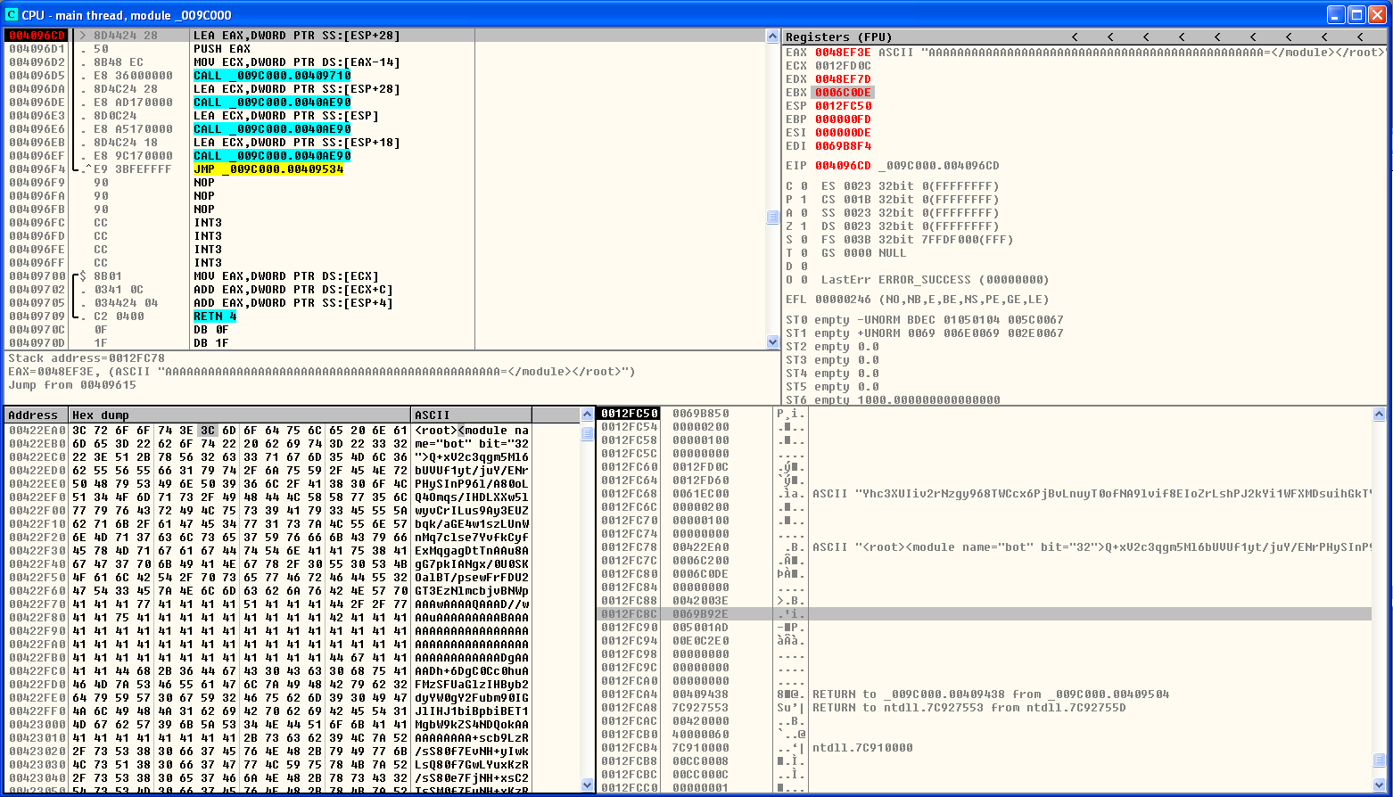Click hex dump pane scroll-up arrow
Viewport: 1393px width, 797px height.
point(587,415)
